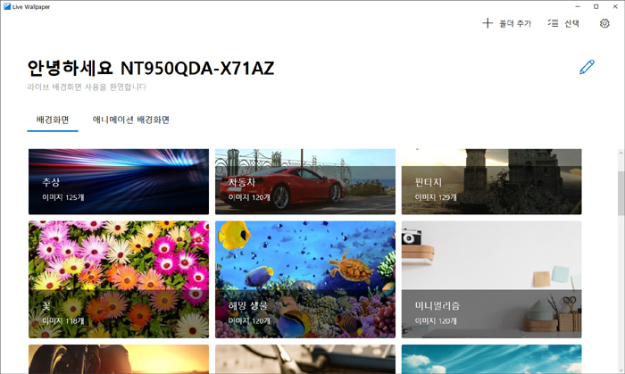625x374 pixels.
Task: Click the Live Wallpaper app icon in title bar
Action: pyautogui.click(x=6, y=6)
